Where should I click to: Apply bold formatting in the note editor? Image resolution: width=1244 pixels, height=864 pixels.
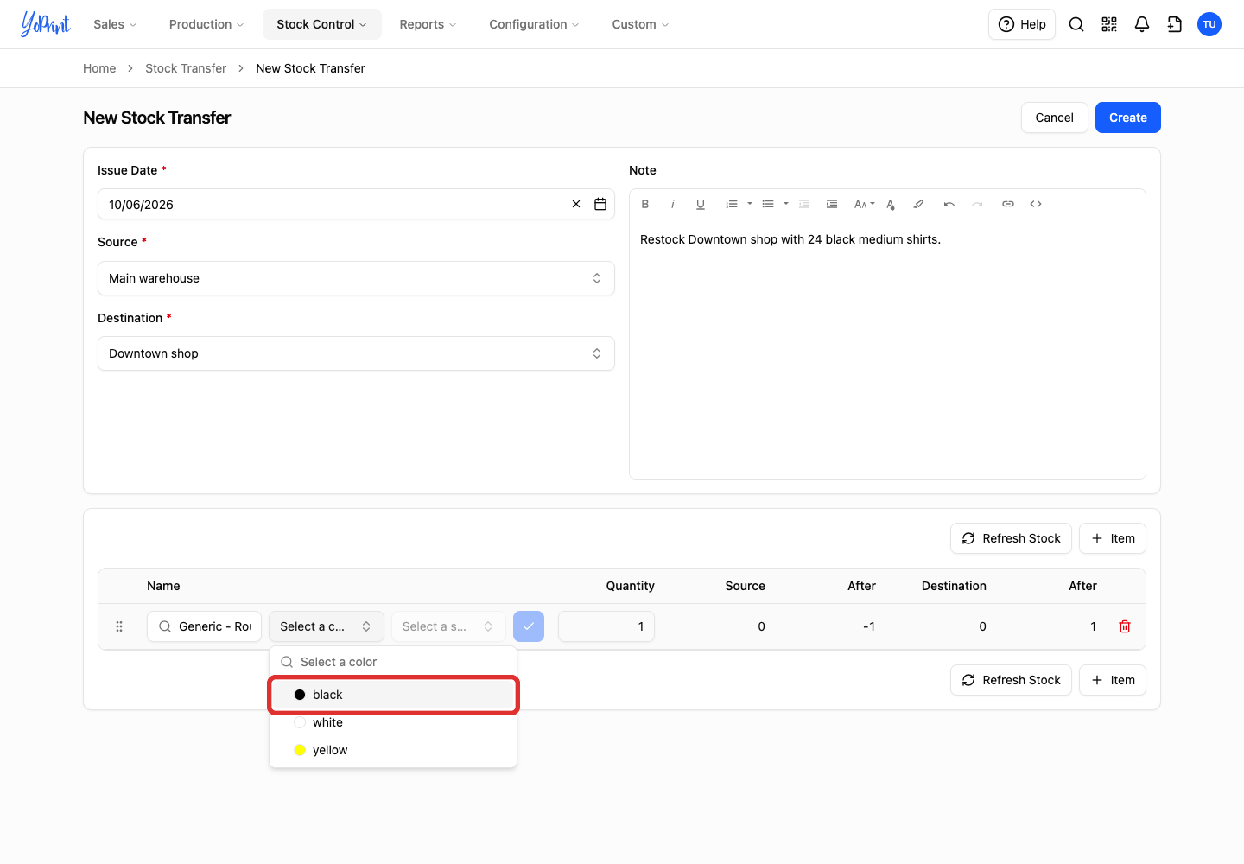tap(645, 204)
